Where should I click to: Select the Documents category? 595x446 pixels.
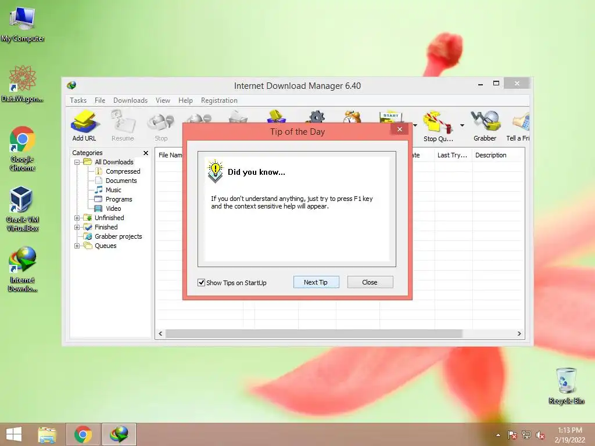121,181
